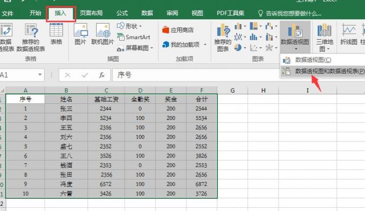Select the radar chart icon
The width and height of the screenshot is (365, 211).
tap(269, 48)
